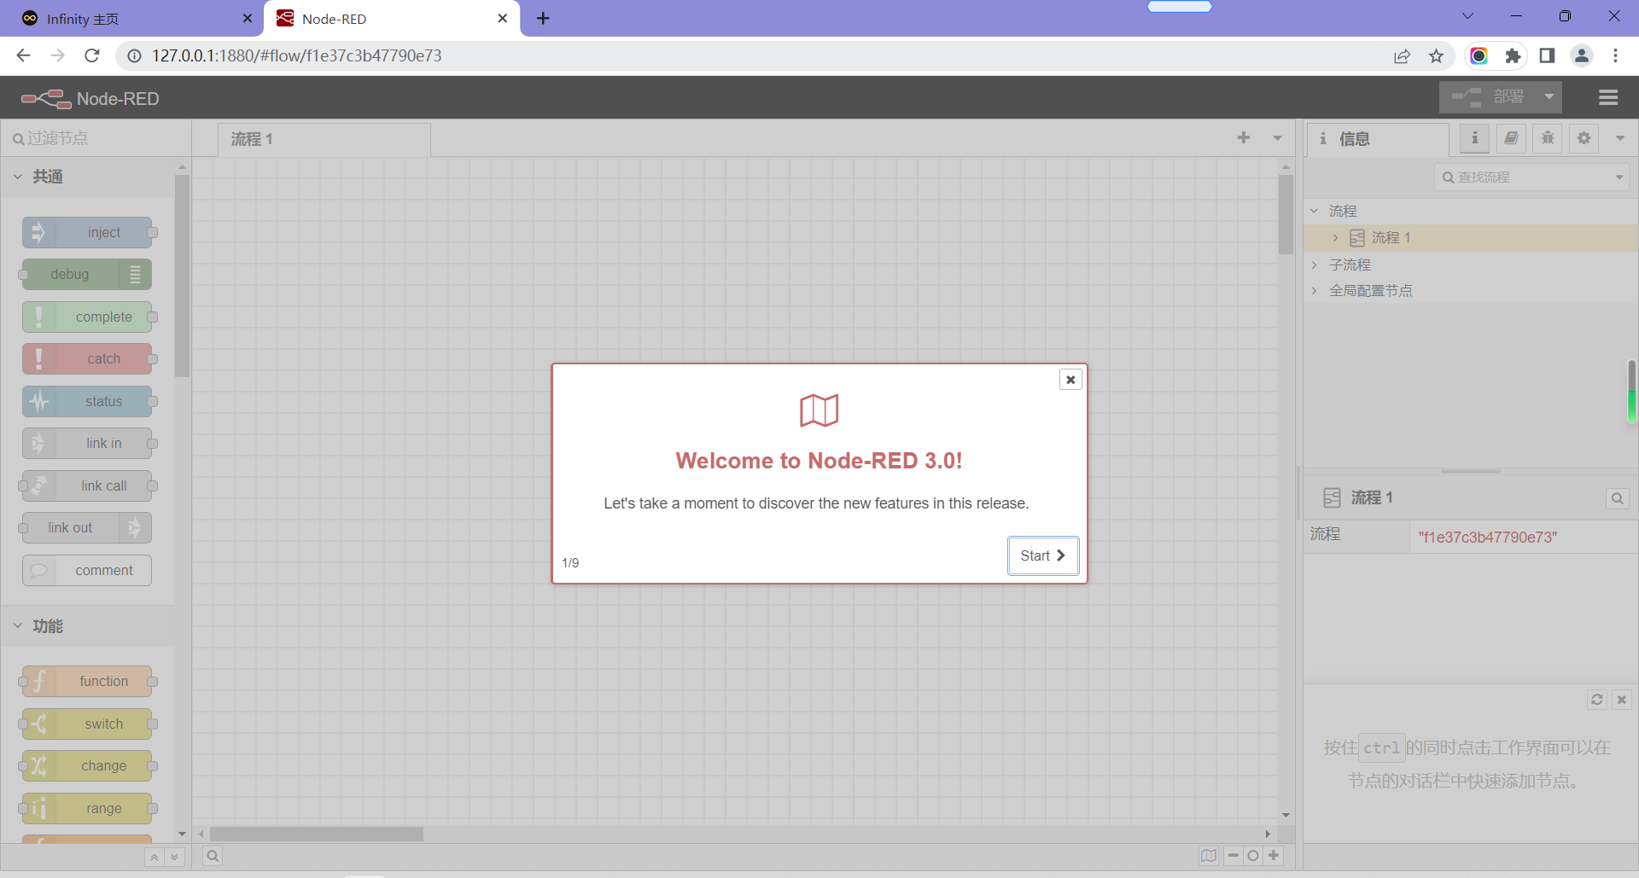Select the switch node in palette

coord(87,724)
